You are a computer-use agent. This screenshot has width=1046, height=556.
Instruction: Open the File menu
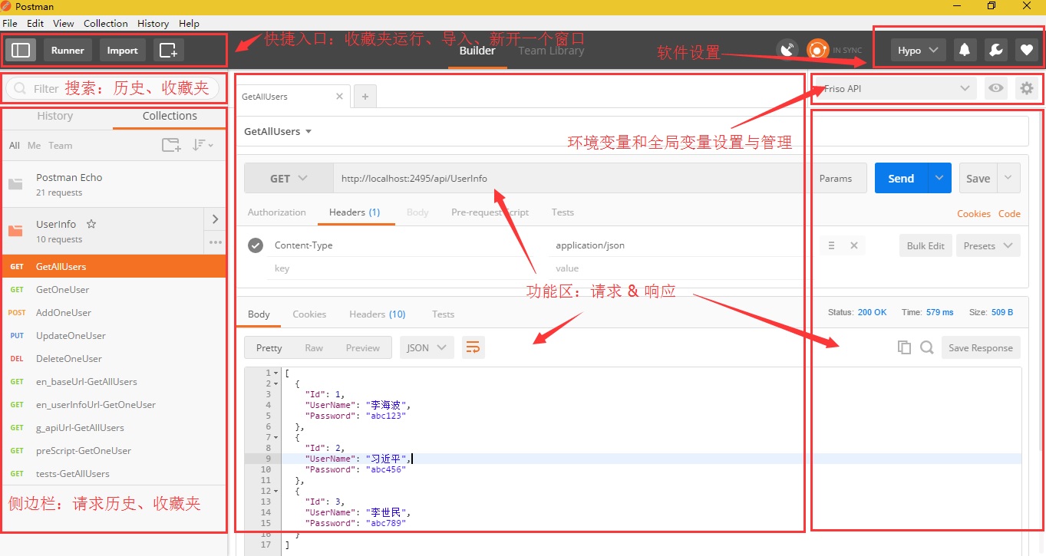[x=10, y=23]
